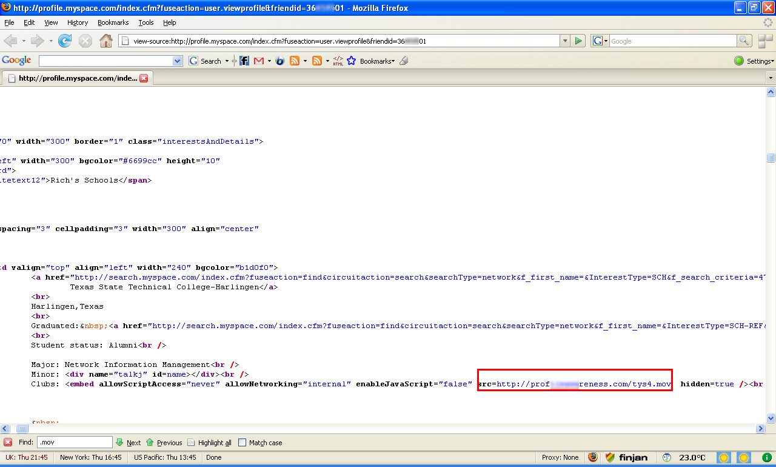This screenshot has height=467, width=776.
Task: Toggle Highlight all in Find bar
Action: 209,443
